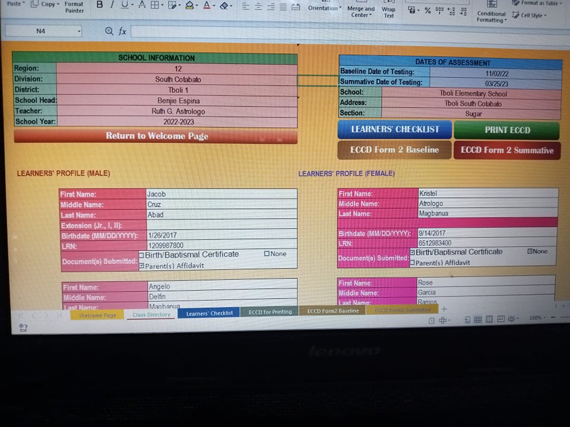Select the Section cell Sugar
570x427 pixels.
tap(471, 114)
